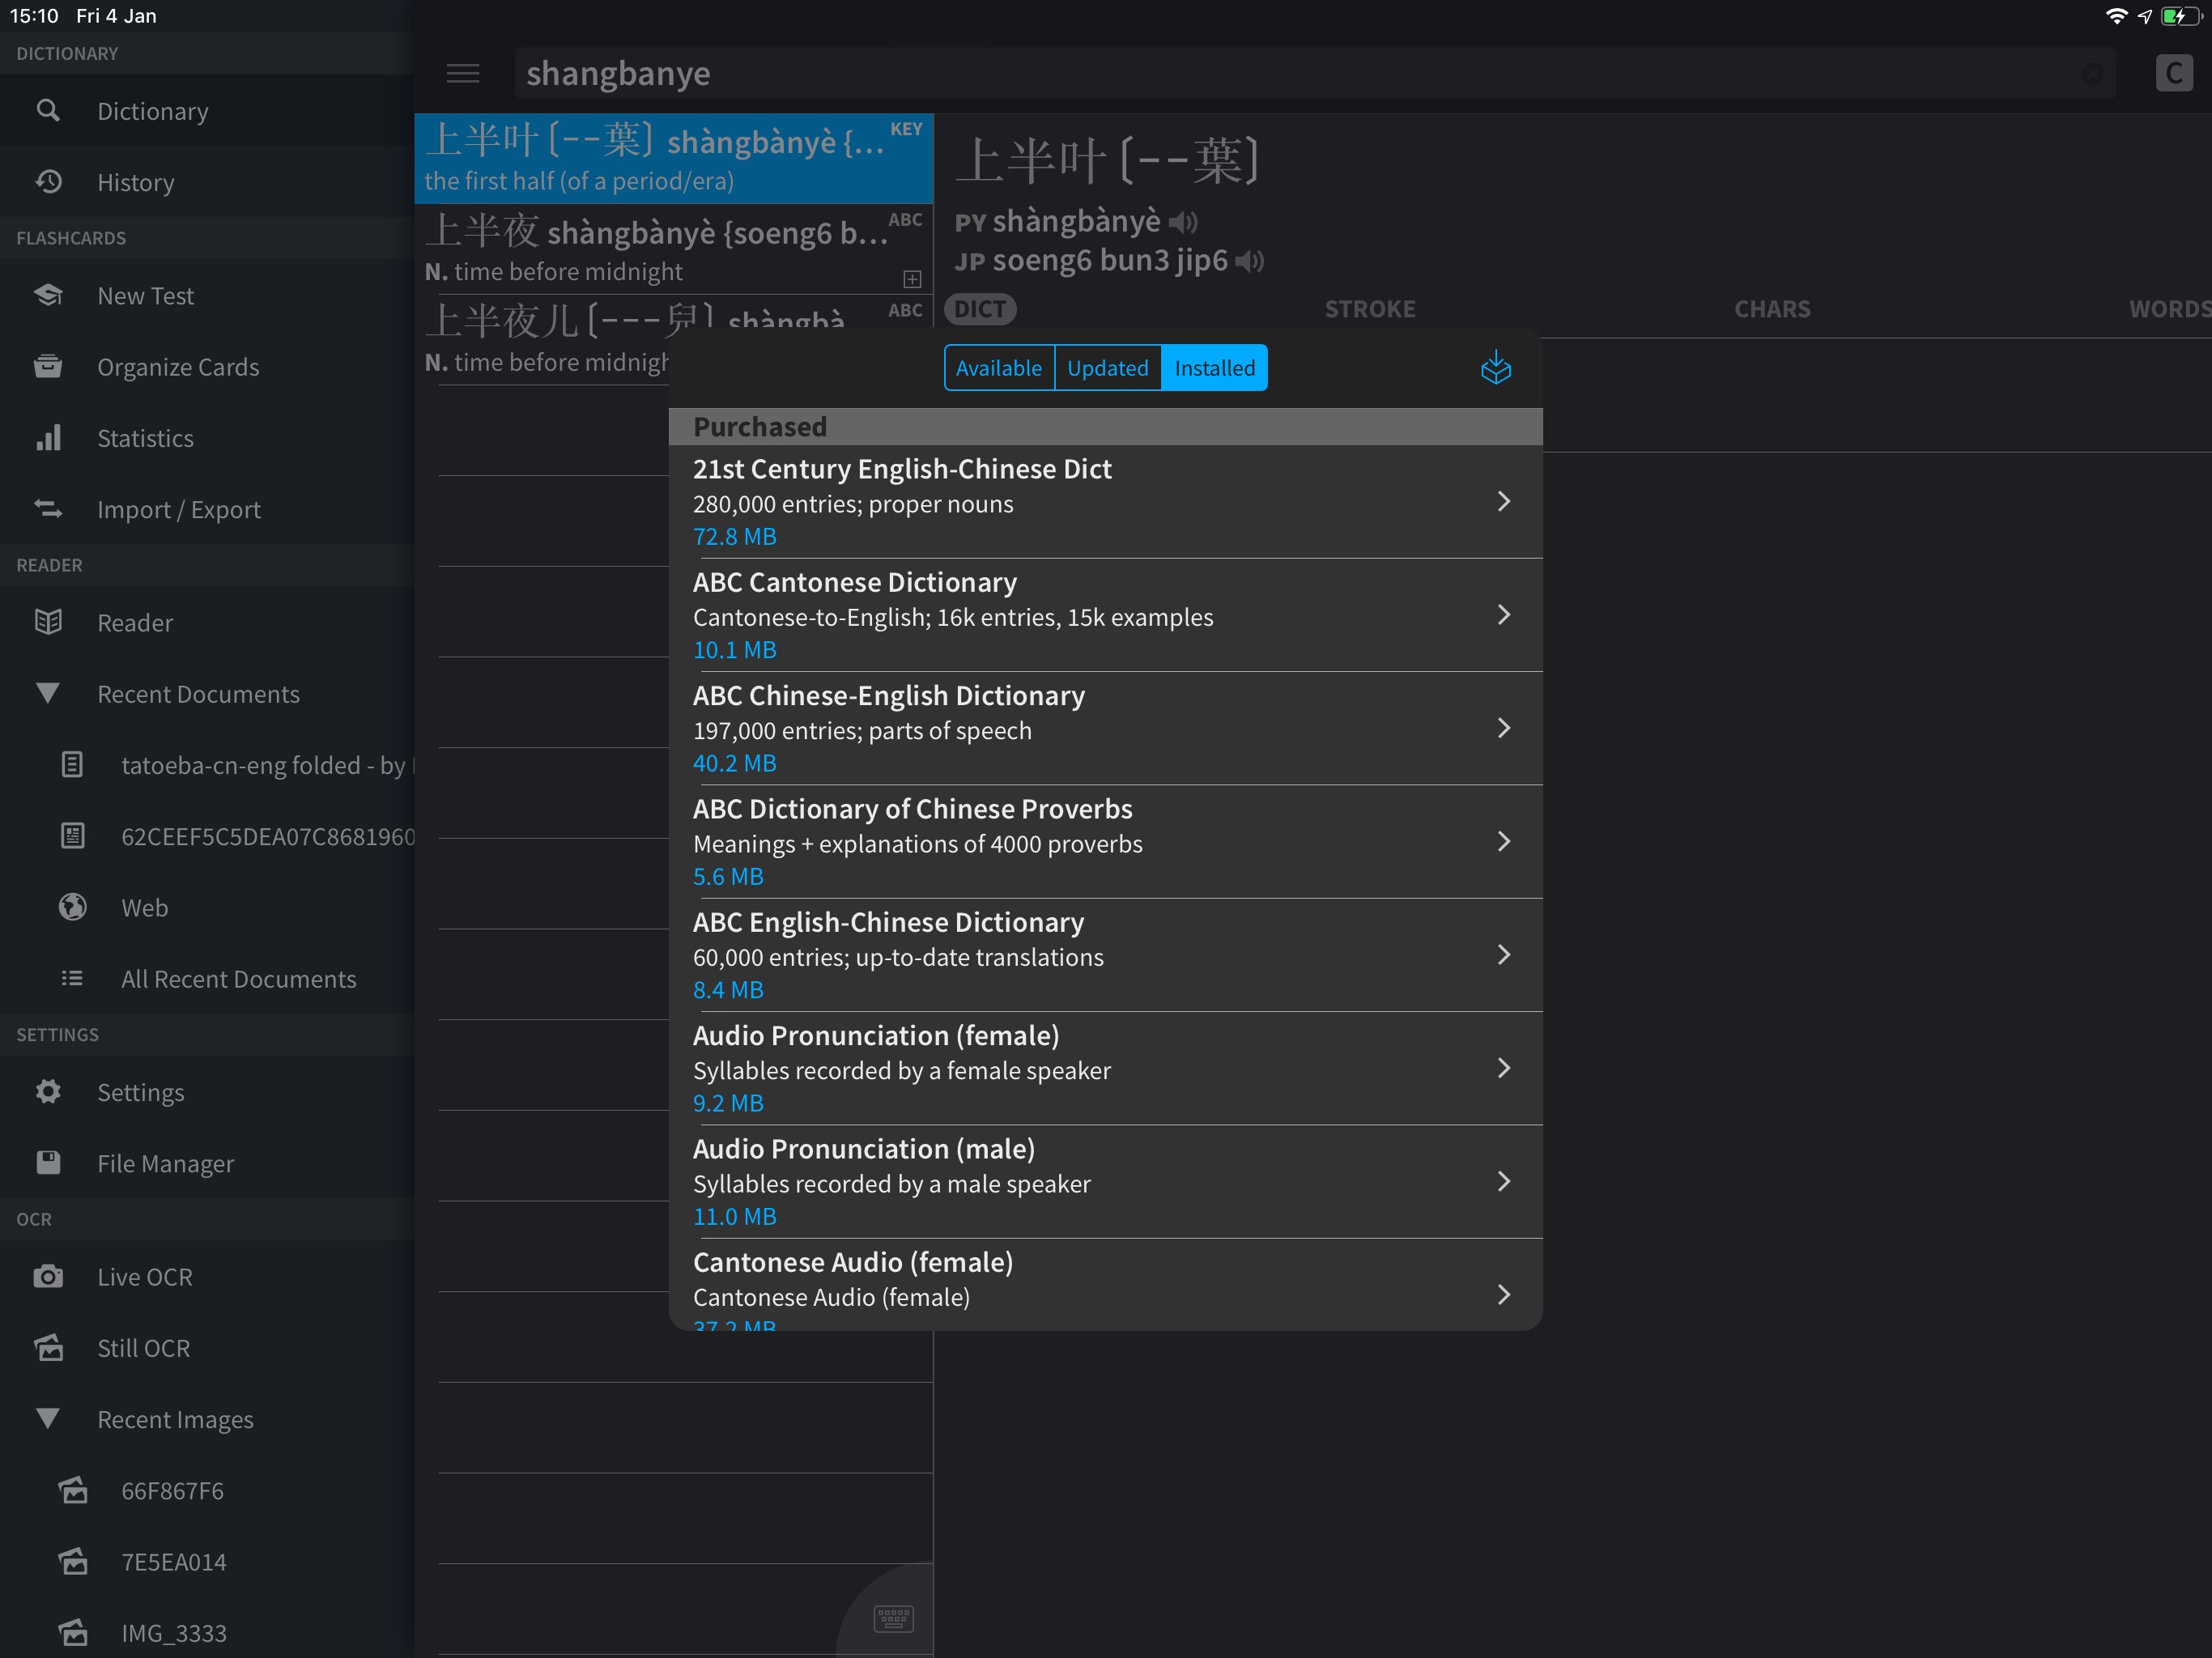Open All Recent Documents list
Viewport: 2212px width, 1658px height.
click(x=207, y=978)
